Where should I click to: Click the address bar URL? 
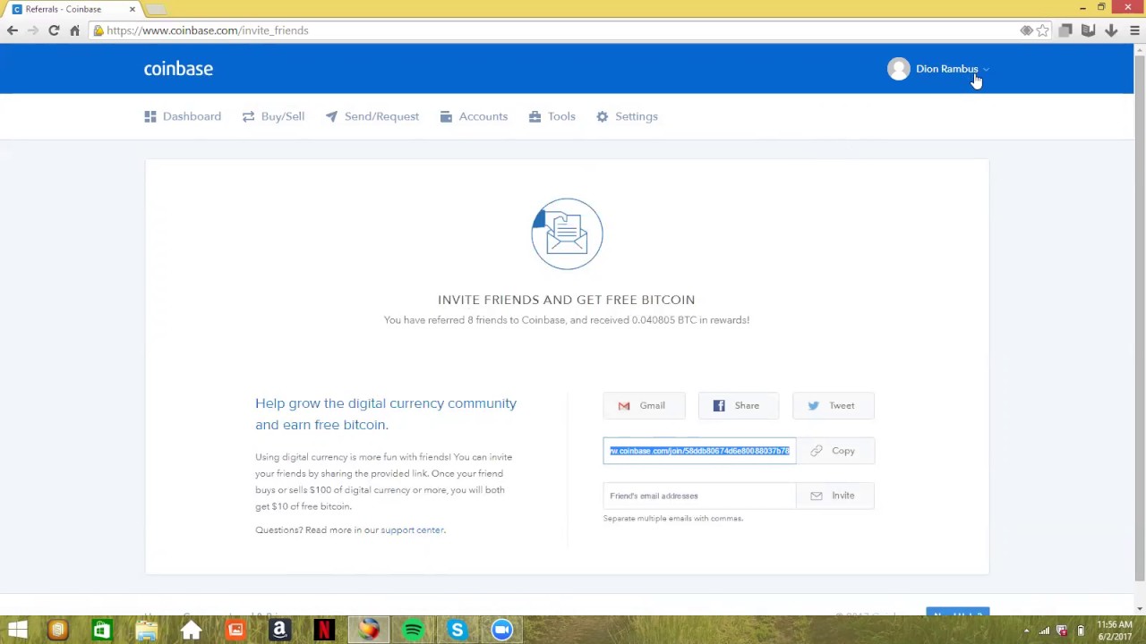click(x=208, y=30)
